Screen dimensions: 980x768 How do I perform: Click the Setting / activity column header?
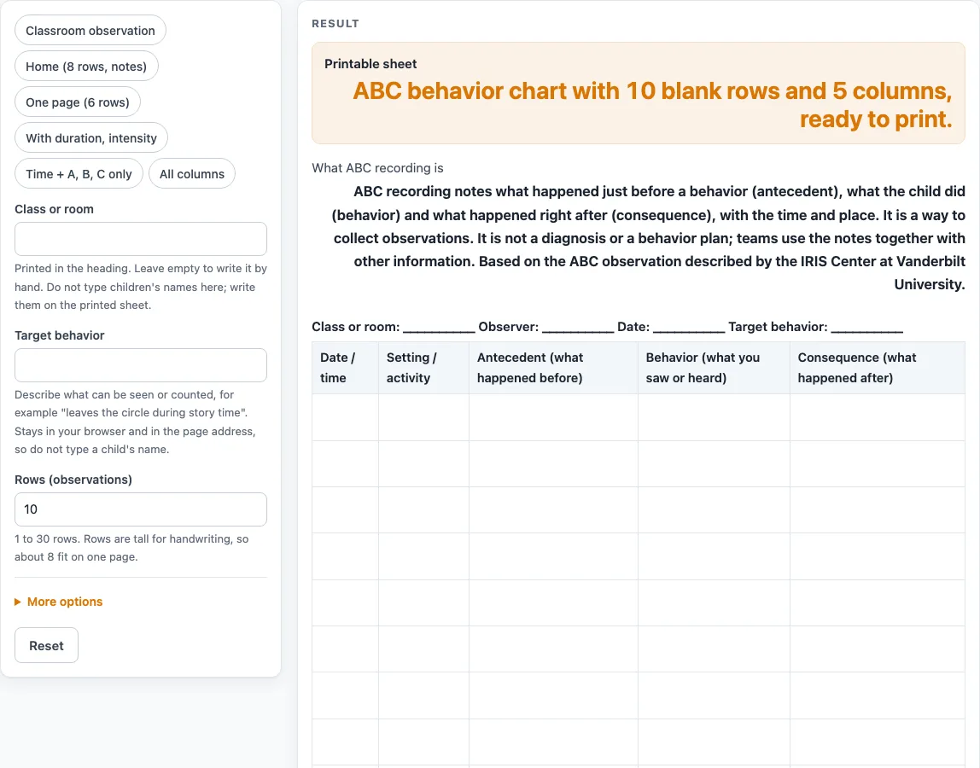pos(423,368)
